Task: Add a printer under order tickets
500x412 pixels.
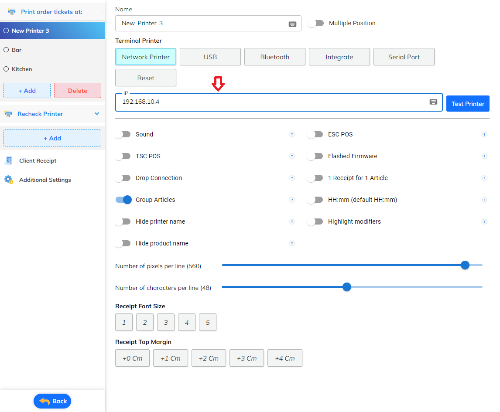Action: point(27,91)
